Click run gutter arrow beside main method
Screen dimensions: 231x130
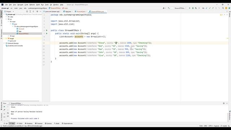click(47, 34)
